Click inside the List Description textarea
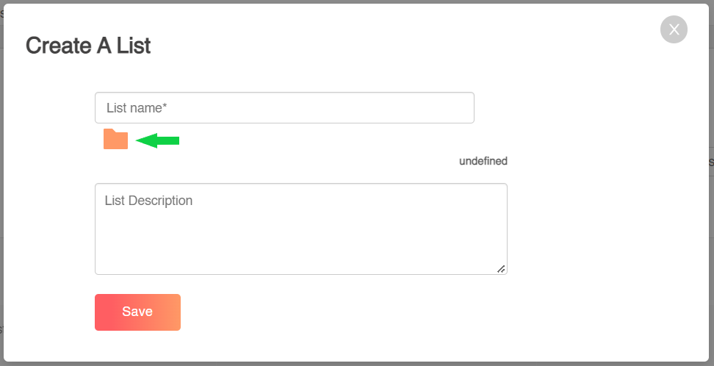714x366 pixels. tap(301, 229)
